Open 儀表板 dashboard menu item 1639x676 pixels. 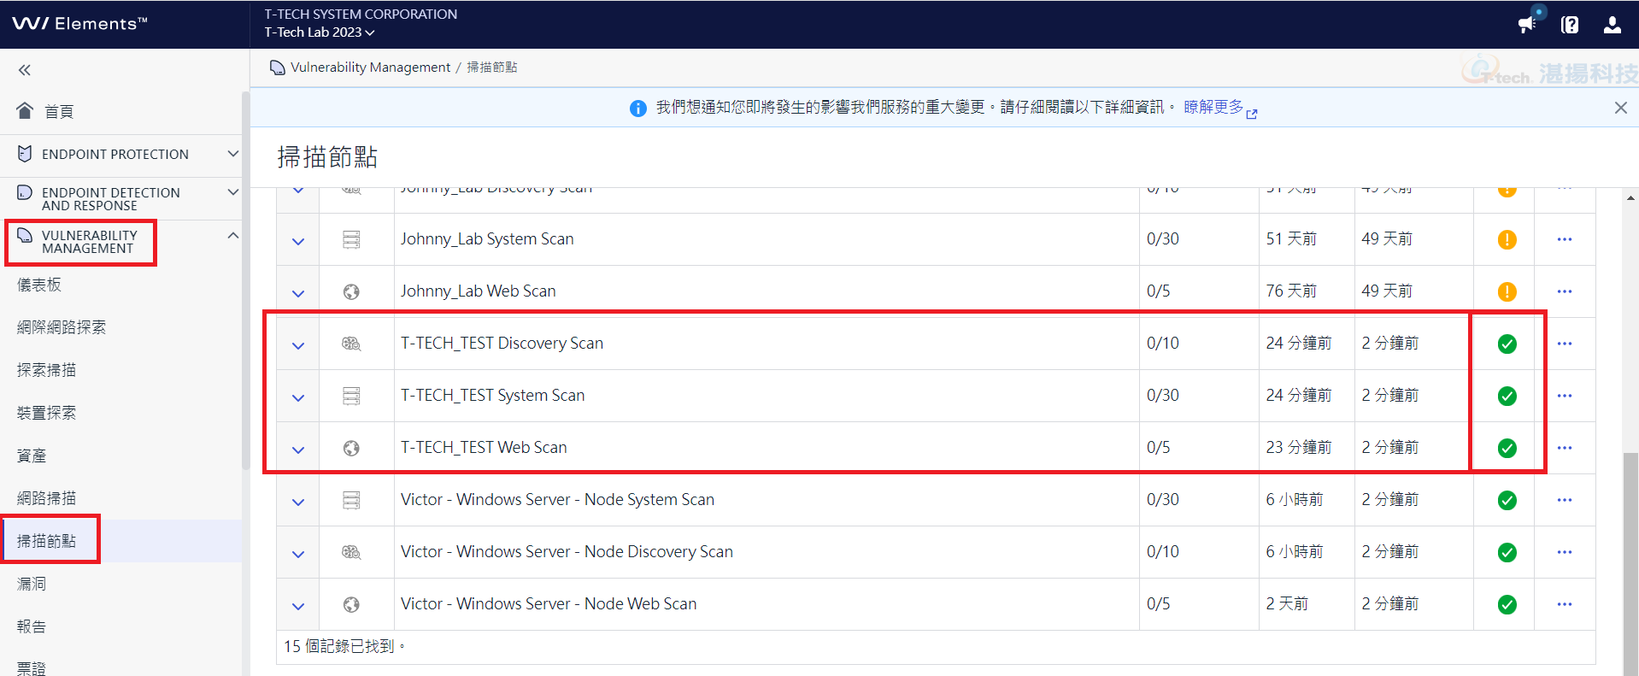(x=39, y=285)
